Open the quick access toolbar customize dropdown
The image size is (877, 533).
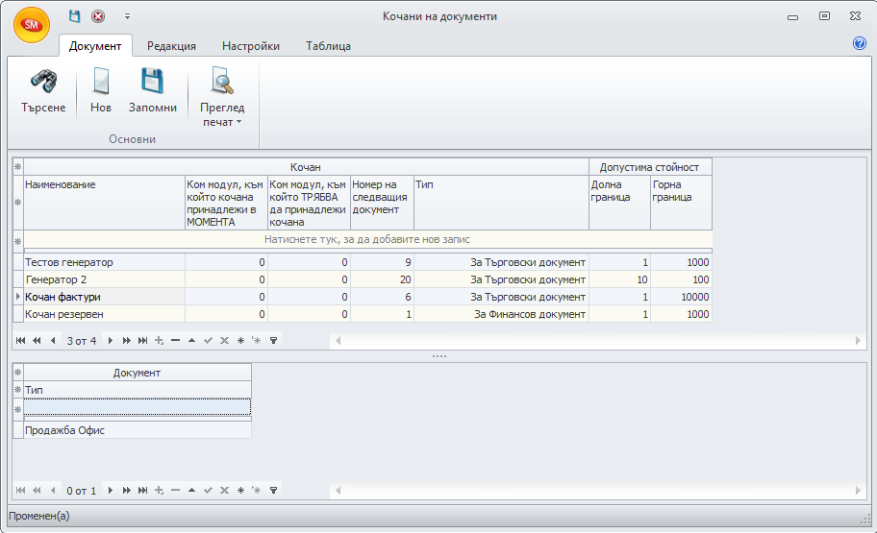click(127, 16)
